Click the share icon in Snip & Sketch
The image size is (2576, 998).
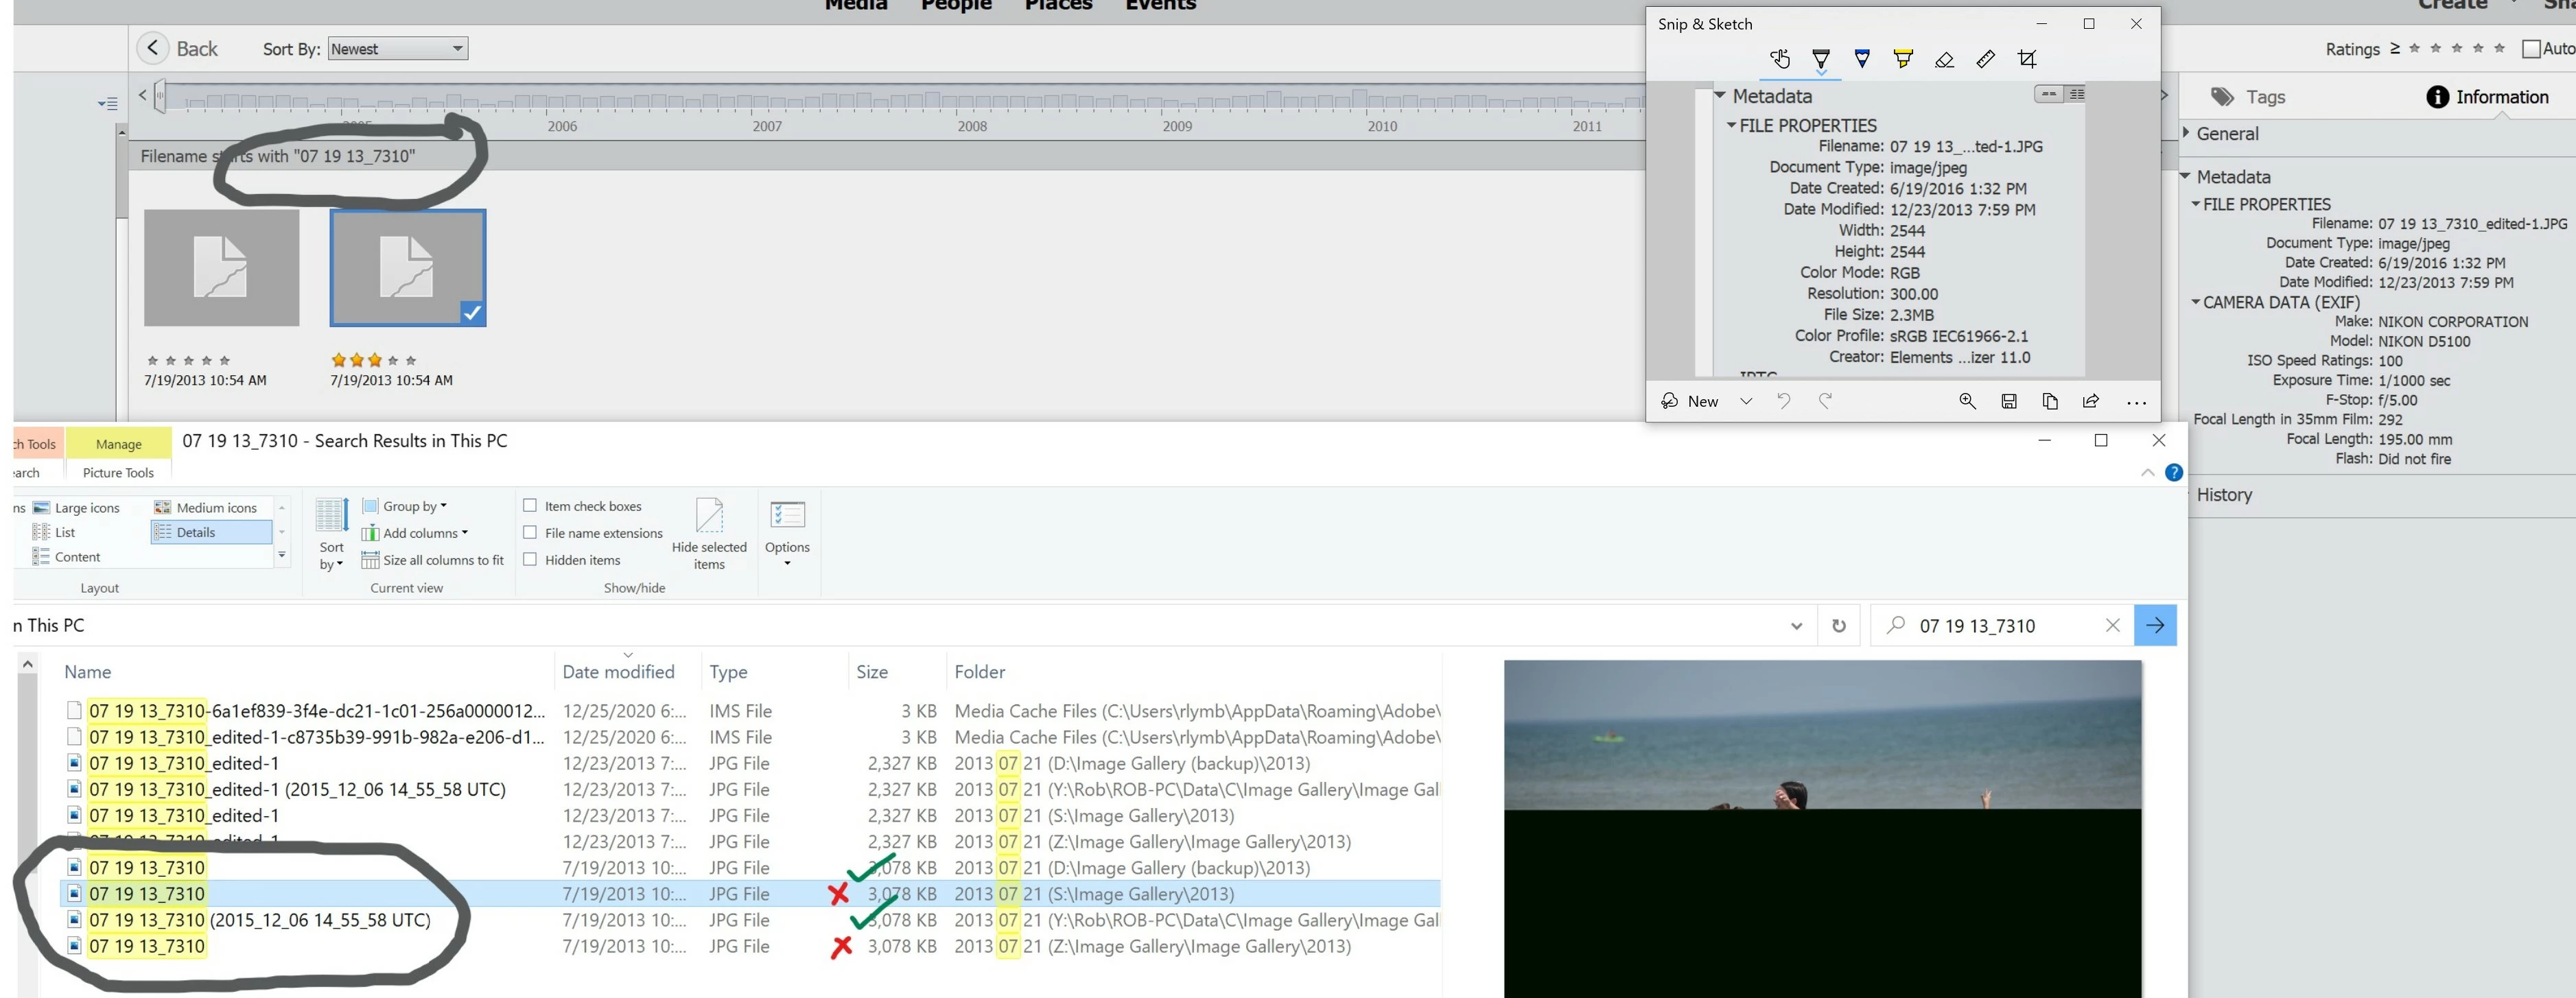tap(2091, 401)
